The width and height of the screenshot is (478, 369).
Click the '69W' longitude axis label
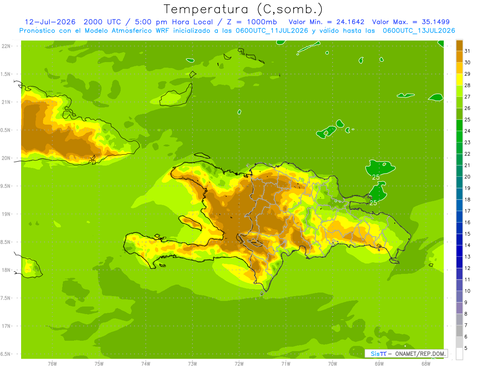point(379,363)
